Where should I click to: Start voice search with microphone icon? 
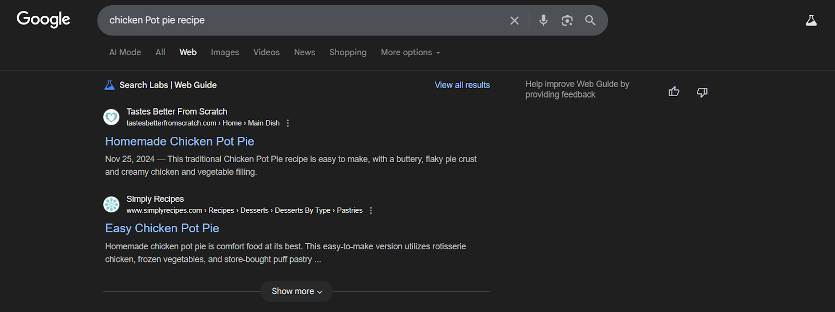click(543, 20)
